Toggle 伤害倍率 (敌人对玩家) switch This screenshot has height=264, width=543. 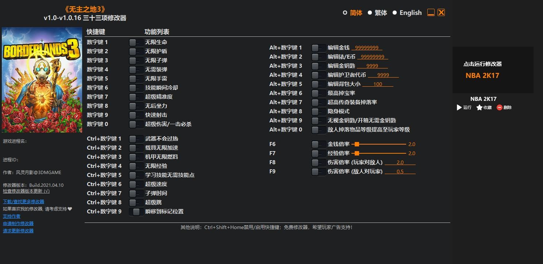click(x=318, y=172)
